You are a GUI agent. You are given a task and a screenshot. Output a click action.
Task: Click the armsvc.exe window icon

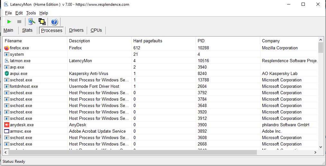point(7,131)
